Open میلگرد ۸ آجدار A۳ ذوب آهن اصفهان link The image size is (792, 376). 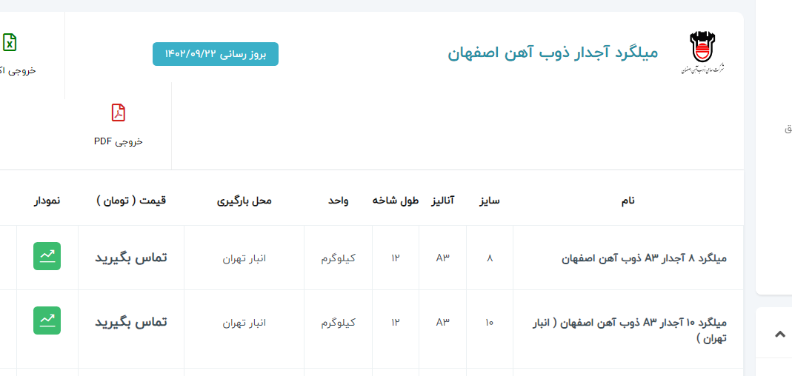pos(645,258)
